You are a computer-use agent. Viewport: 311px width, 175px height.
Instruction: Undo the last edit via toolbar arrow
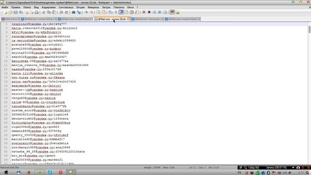[x=61, y=12]
